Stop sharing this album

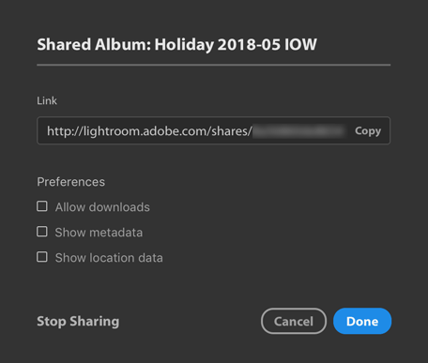point(78,322)
